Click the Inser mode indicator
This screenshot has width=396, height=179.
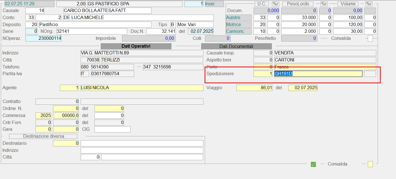(x=214, y=4)
